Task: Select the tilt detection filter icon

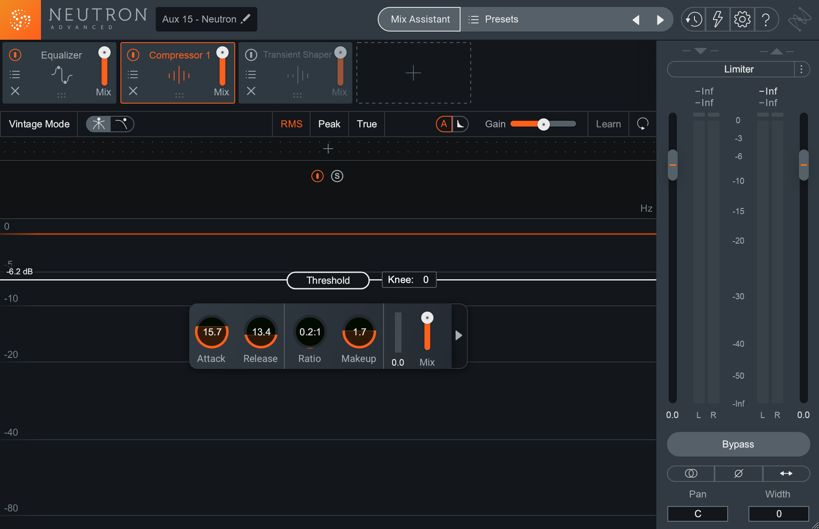Action: [x=122, y=124]
